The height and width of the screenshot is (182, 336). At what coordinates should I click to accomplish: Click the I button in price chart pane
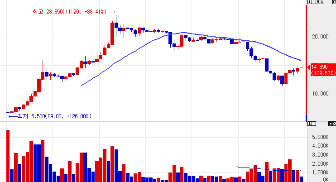[314, 2]
